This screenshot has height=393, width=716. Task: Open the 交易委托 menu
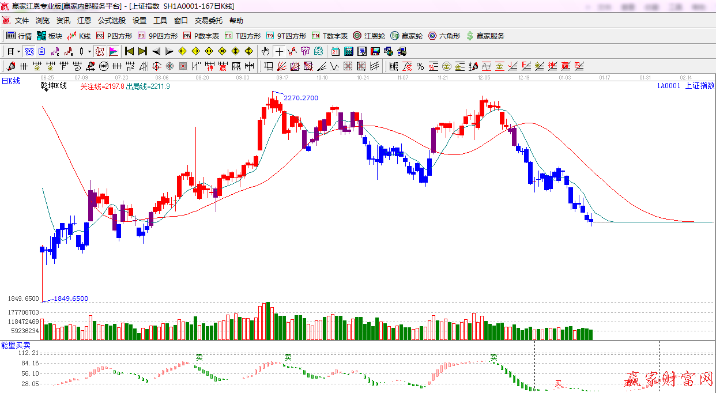(x=208, y=20)
